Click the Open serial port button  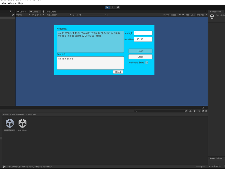pyautogui.click(x=140, y=51)
